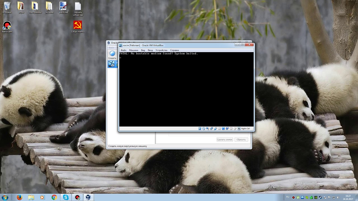Viewport: 358px width, 201px height.
Task: Open the Машина menu
Action: pyautogui.click(x=134, y=50)
